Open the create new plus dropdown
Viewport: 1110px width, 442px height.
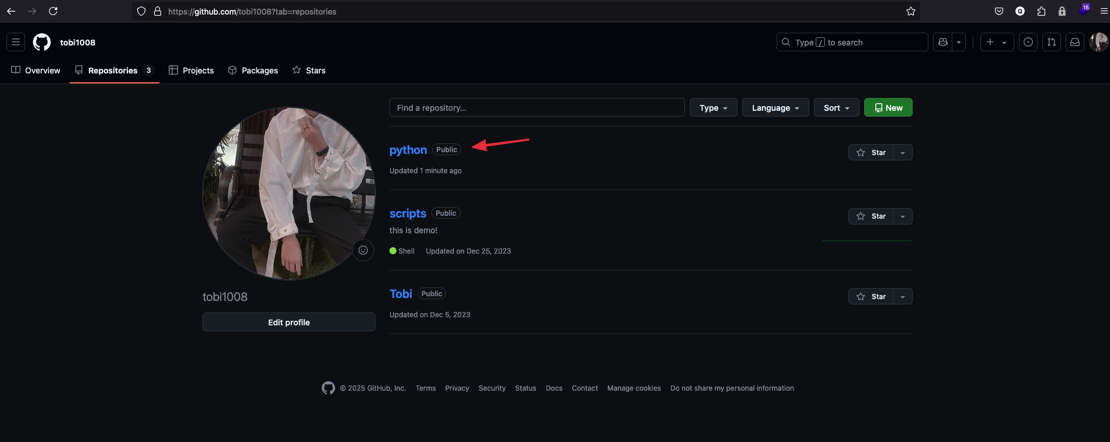pos(996,42)
